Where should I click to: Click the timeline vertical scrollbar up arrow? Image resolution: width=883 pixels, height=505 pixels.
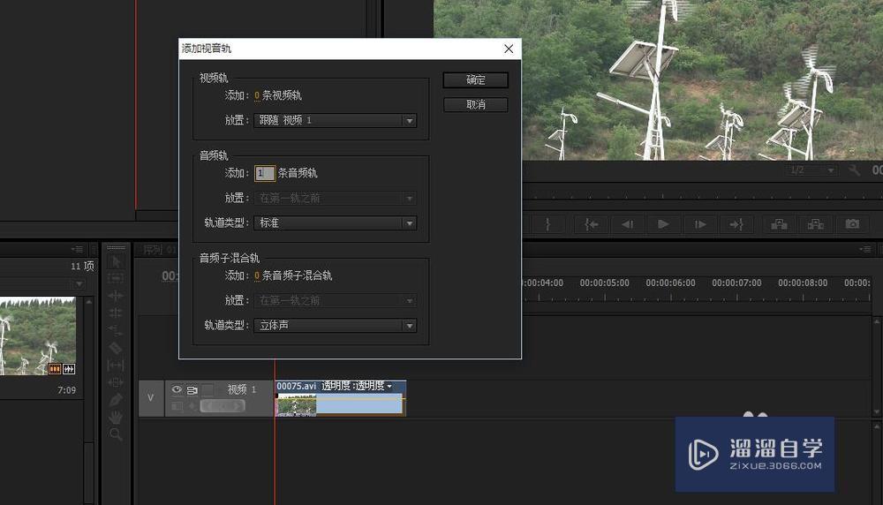(877, 320)
